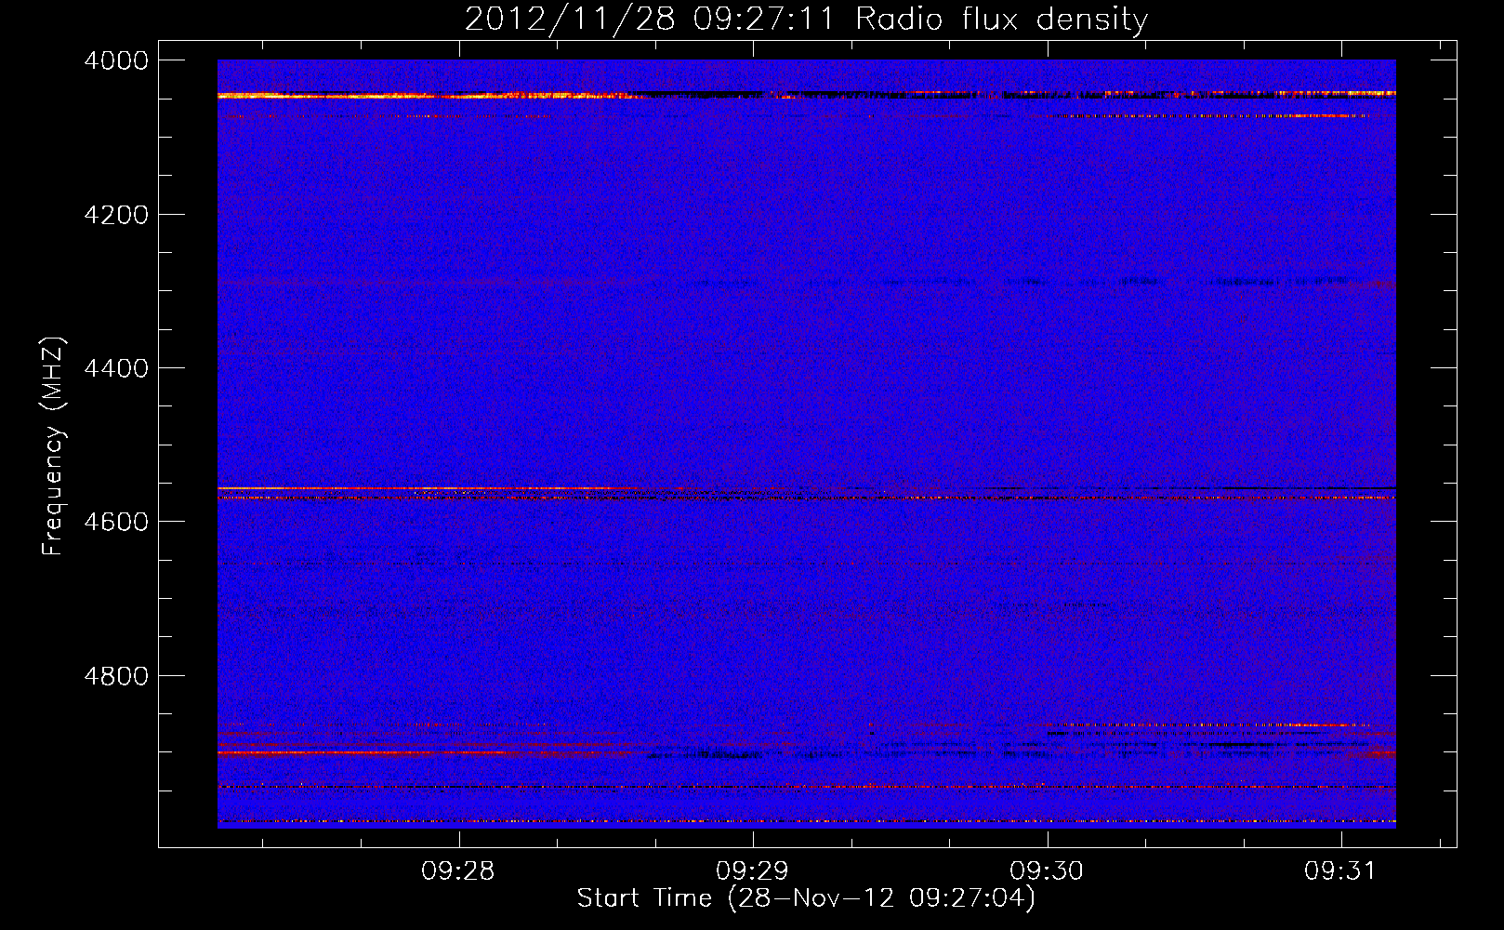Click the "09:29" time axis label
Viewport: 1504px width, 930px height.
753,871
